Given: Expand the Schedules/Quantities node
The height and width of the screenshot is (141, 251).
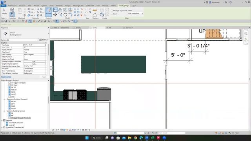Looking at the screenshot, I should pos(2,127).
